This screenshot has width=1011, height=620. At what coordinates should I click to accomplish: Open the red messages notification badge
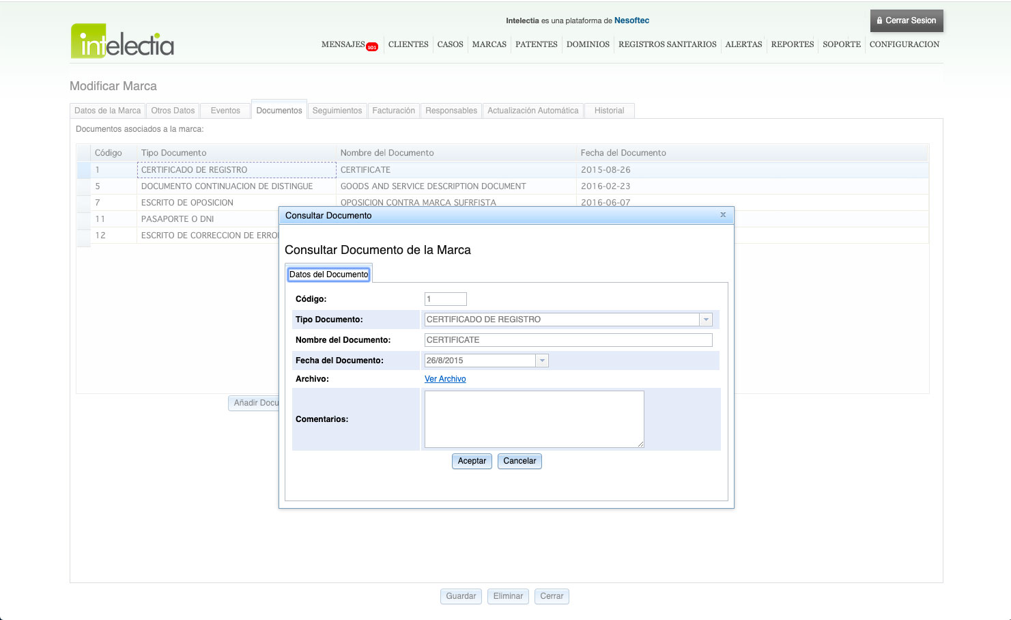(372, 47)
